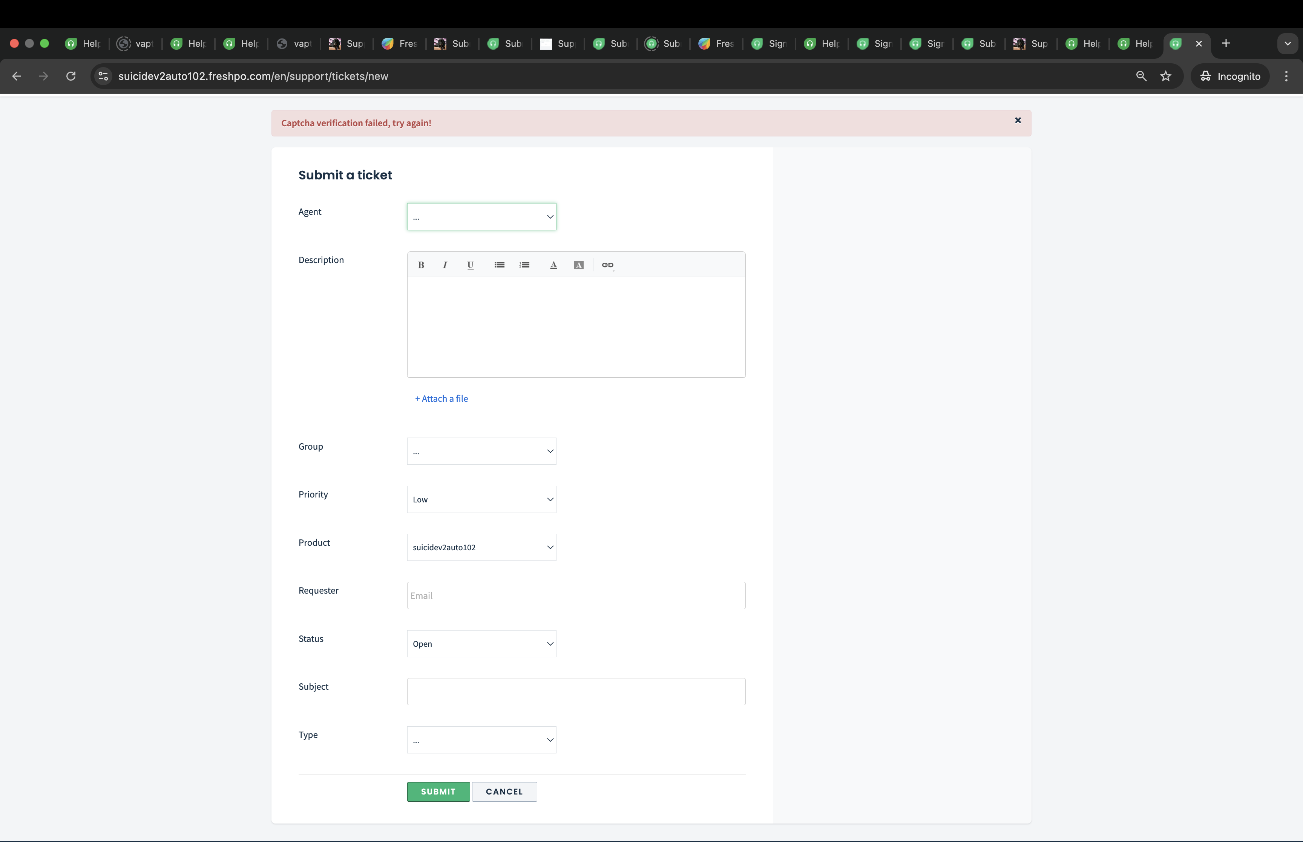Expand the Status dropdown showing Open

coord(481,643)
